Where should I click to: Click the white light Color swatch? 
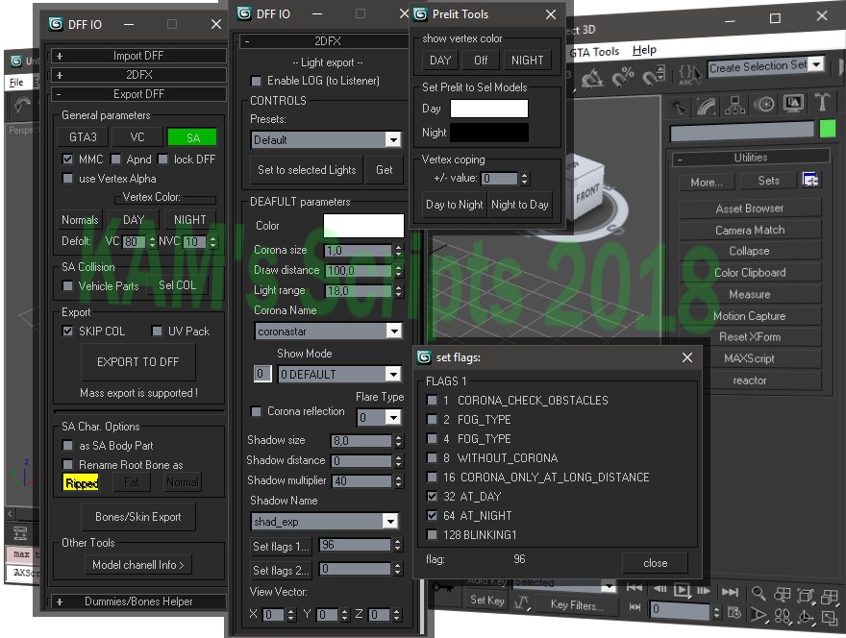363,226
